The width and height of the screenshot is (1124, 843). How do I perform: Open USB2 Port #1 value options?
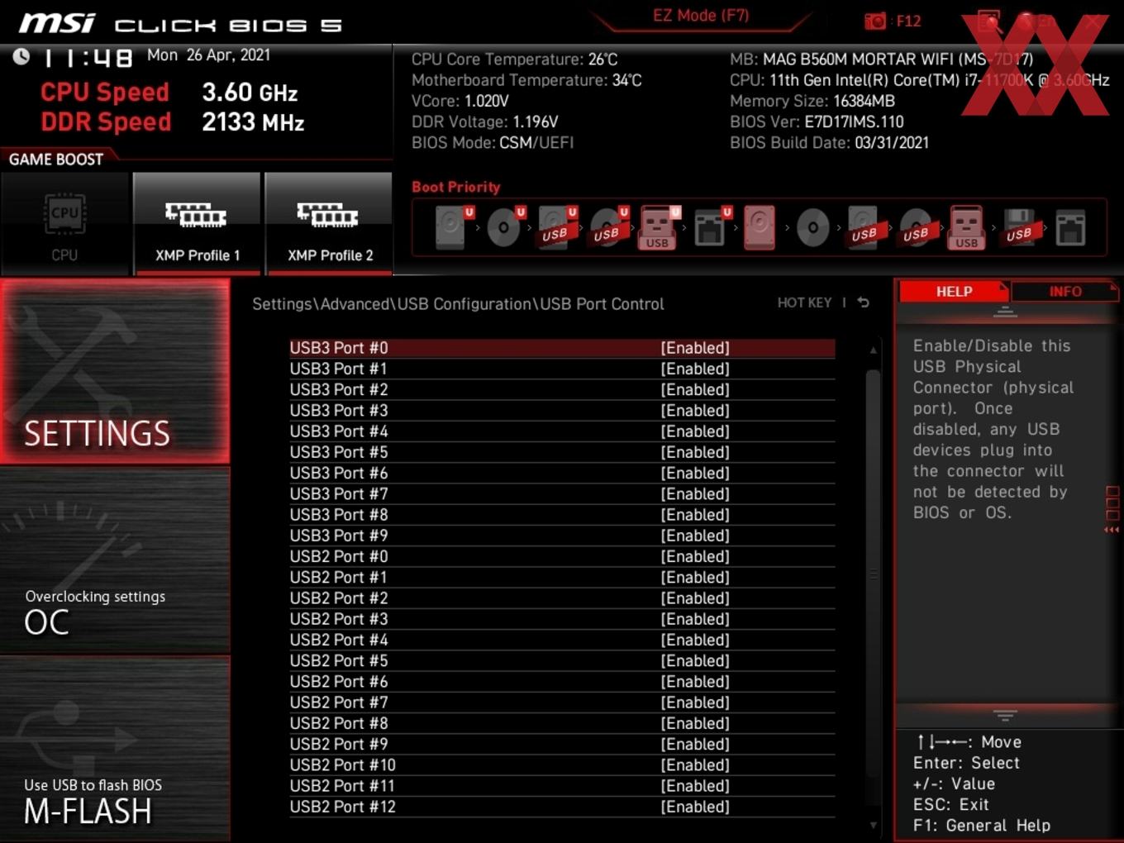coord(695,578)
